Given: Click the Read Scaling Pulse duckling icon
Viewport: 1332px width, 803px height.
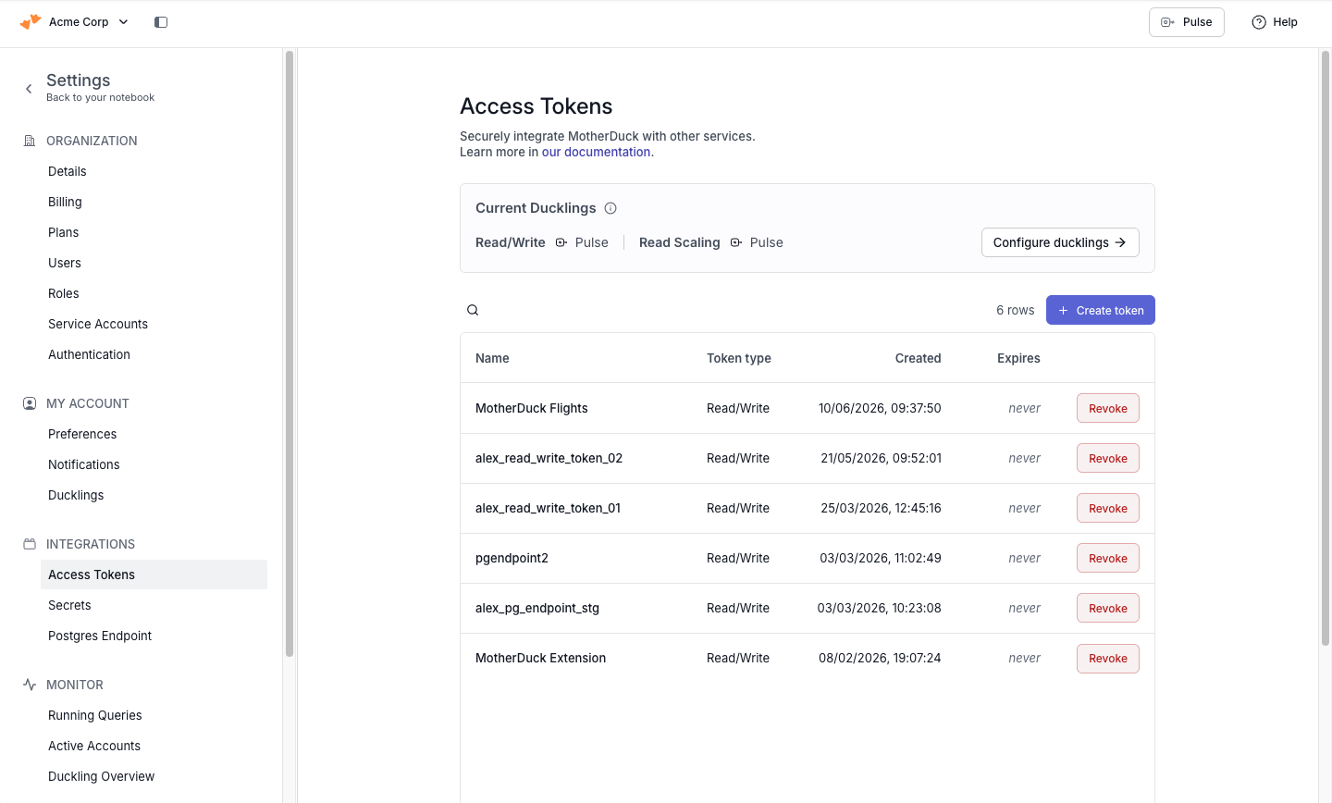Looking at the screenshot, I should click(x=735, y=242).
